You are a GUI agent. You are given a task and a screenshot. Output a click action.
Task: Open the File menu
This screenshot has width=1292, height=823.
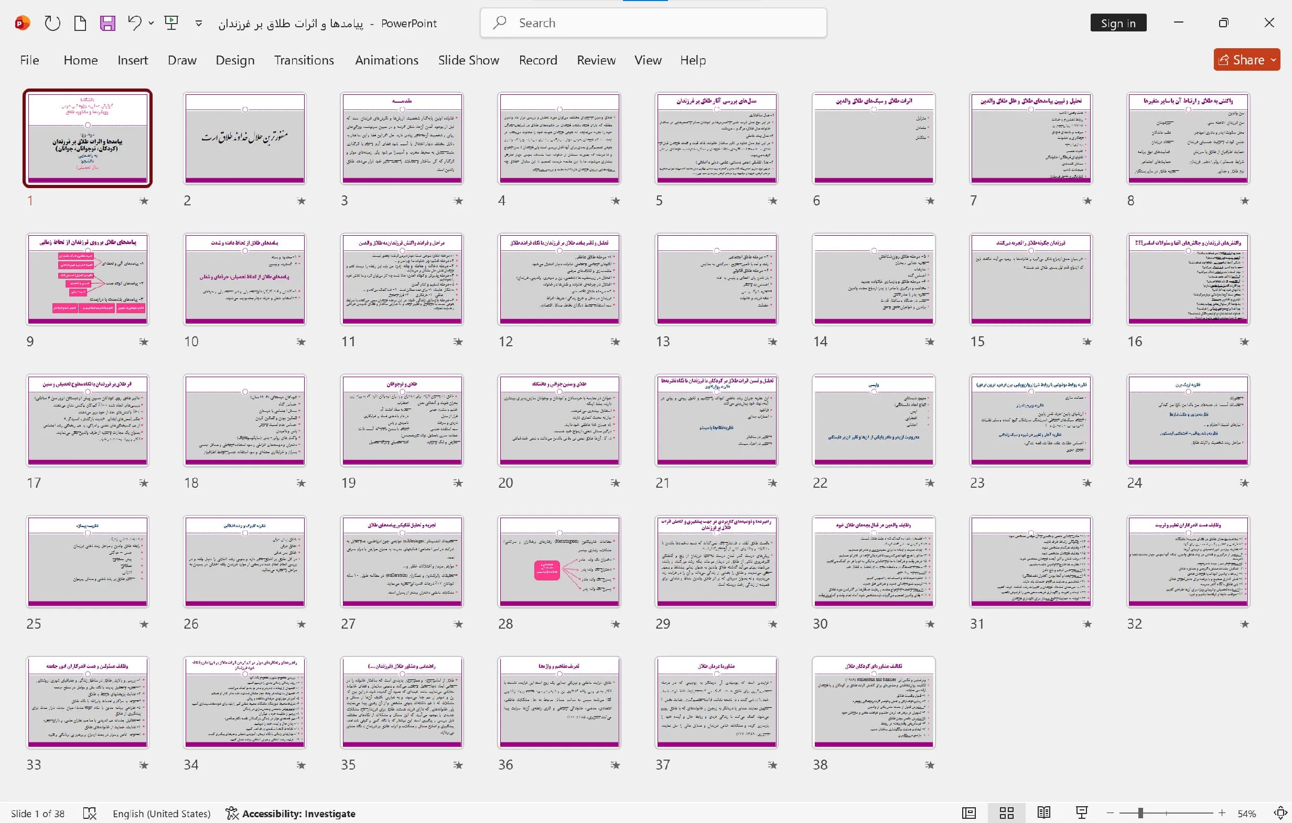[x=29, y=60]
